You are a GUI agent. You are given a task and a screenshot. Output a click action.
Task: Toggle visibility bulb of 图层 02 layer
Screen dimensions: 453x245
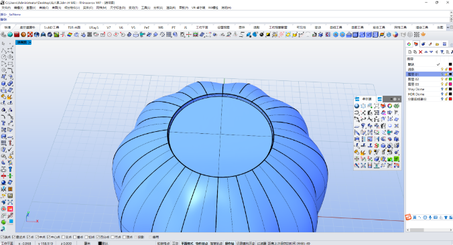(442, 79)
